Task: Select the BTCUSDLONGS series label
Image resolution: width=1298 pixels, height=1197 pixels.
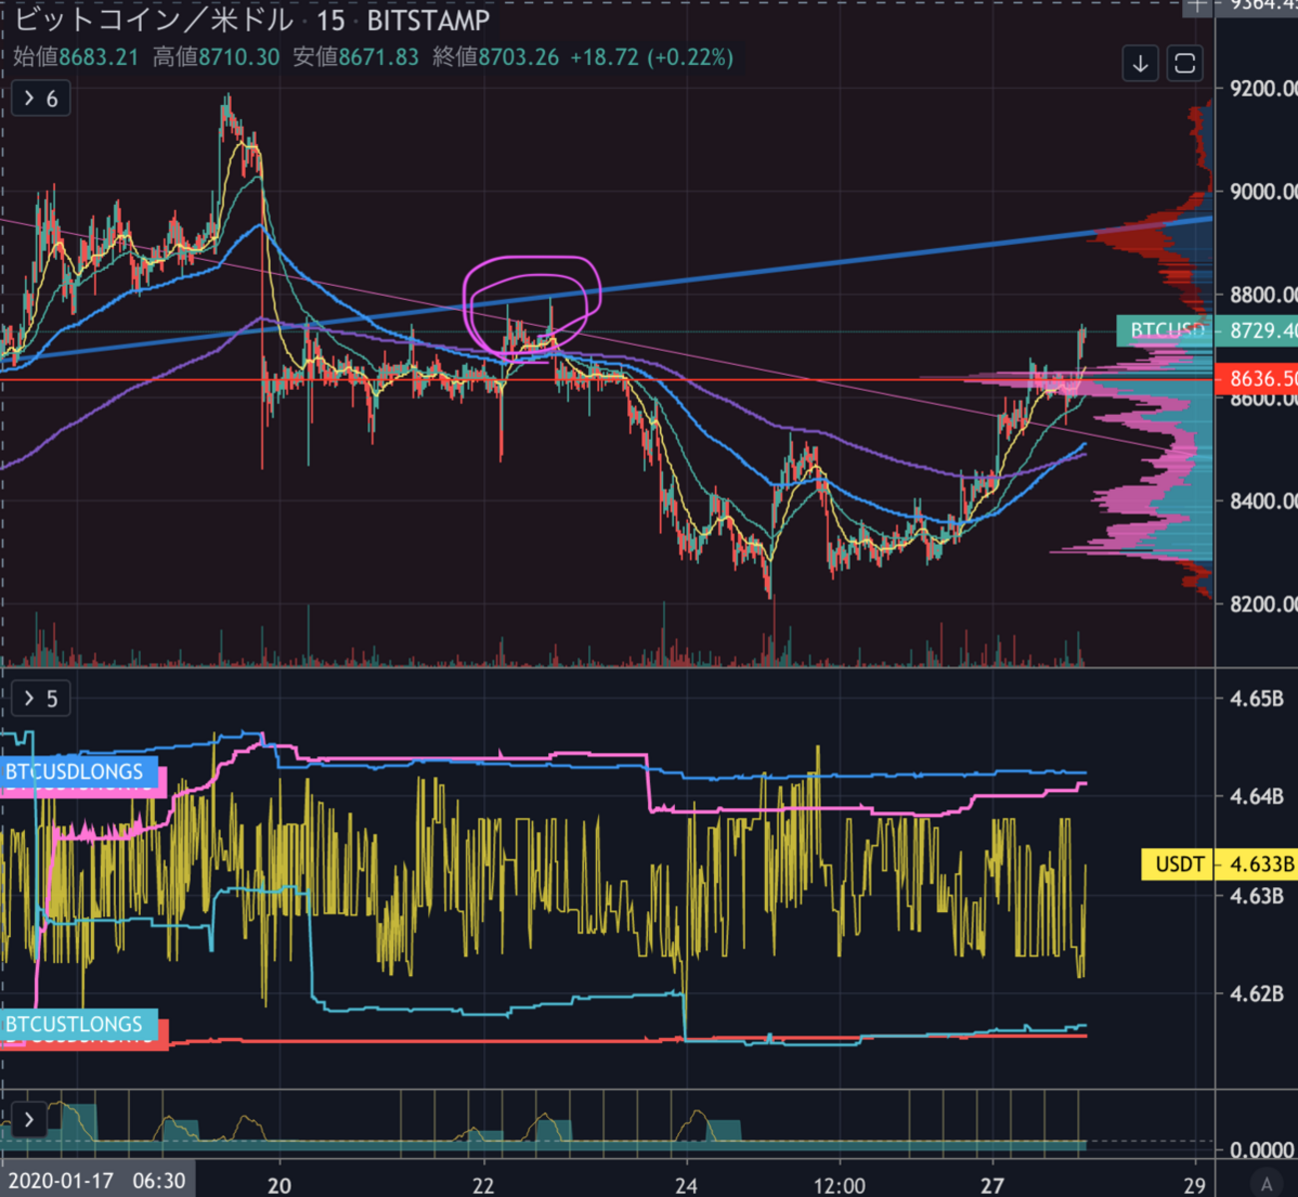Action: click(76, 771)
